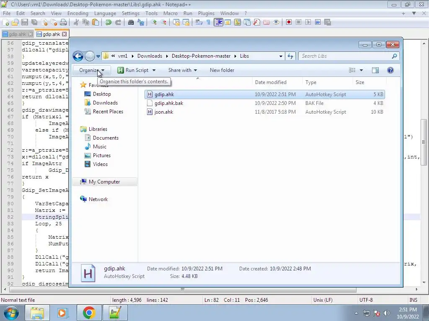The height and width of the screenshot is (321, 429).
Task: Click Recent Places in the sidebar
Action: tap(108, 111)
